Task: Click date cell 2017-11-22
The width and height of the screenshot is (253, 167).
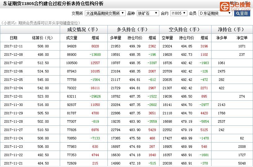Action: (x=13, y=155)
